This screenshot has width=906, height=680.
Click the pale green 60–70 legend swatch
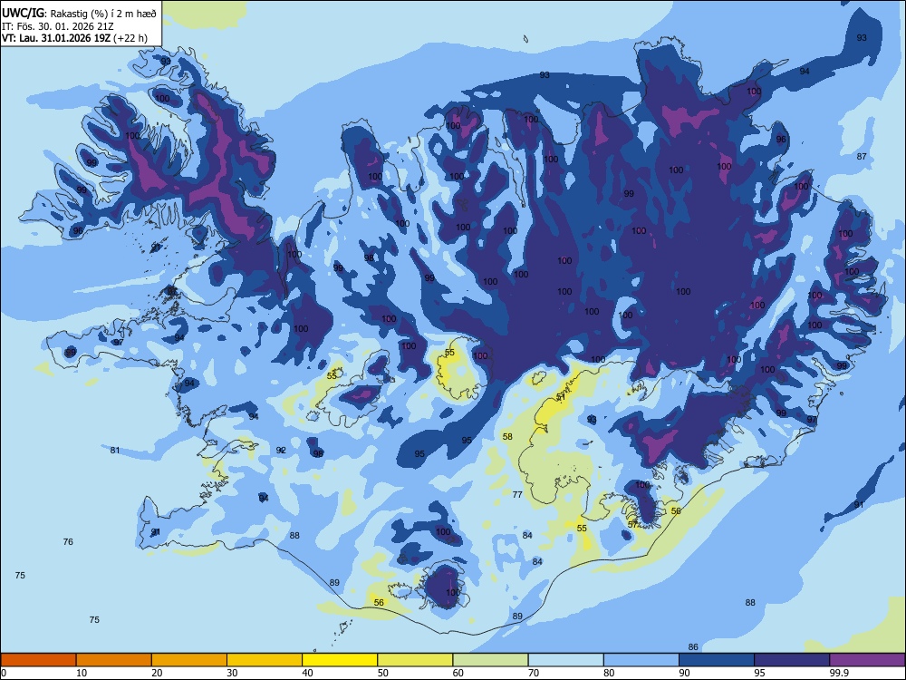490,660
